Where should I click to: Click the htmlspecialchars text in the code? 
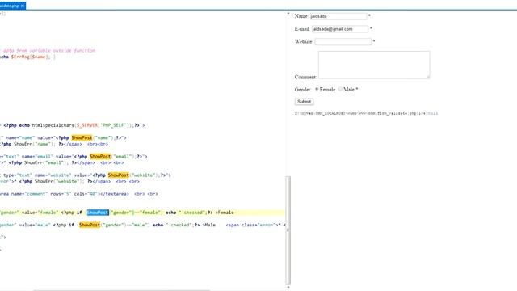pyautogui.click(x=54, y=125)
